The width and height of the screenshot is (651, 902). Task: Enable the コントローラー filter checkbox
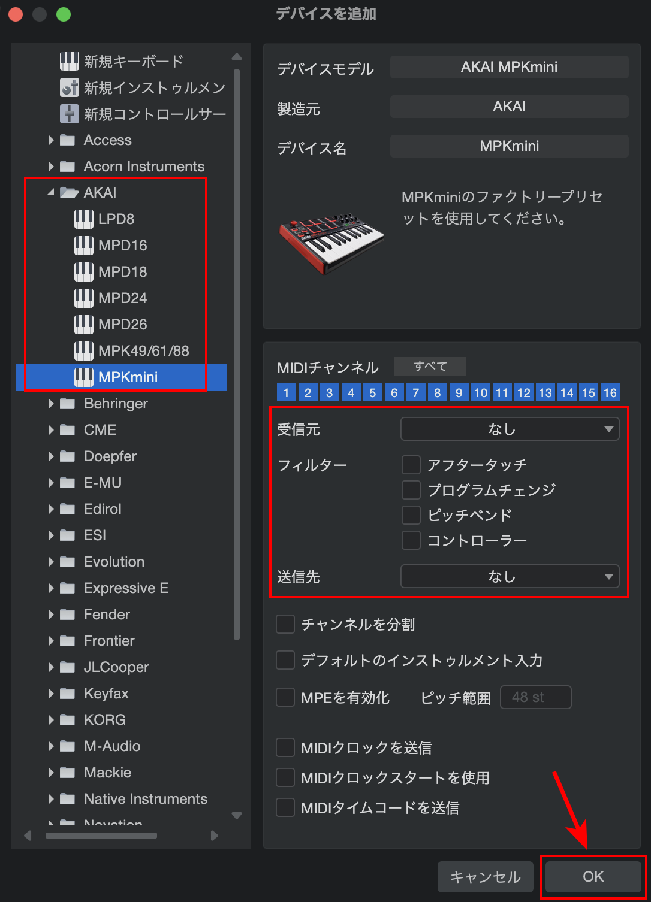[411, 540]
